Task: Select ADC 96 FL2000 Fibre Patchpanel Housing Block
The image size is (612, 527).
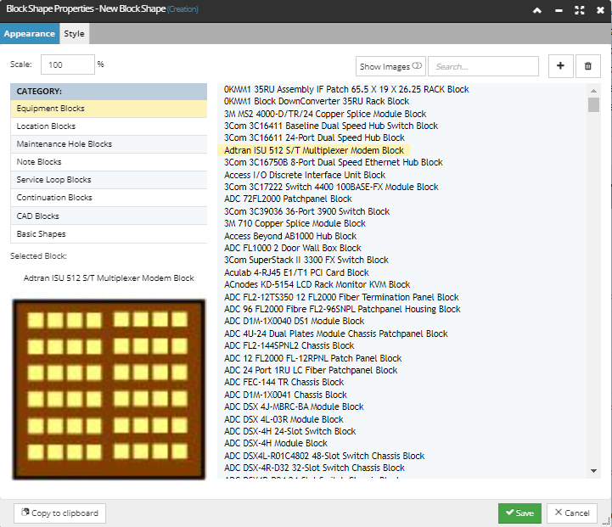Action: pyautogui.click(x=342, y=310)
